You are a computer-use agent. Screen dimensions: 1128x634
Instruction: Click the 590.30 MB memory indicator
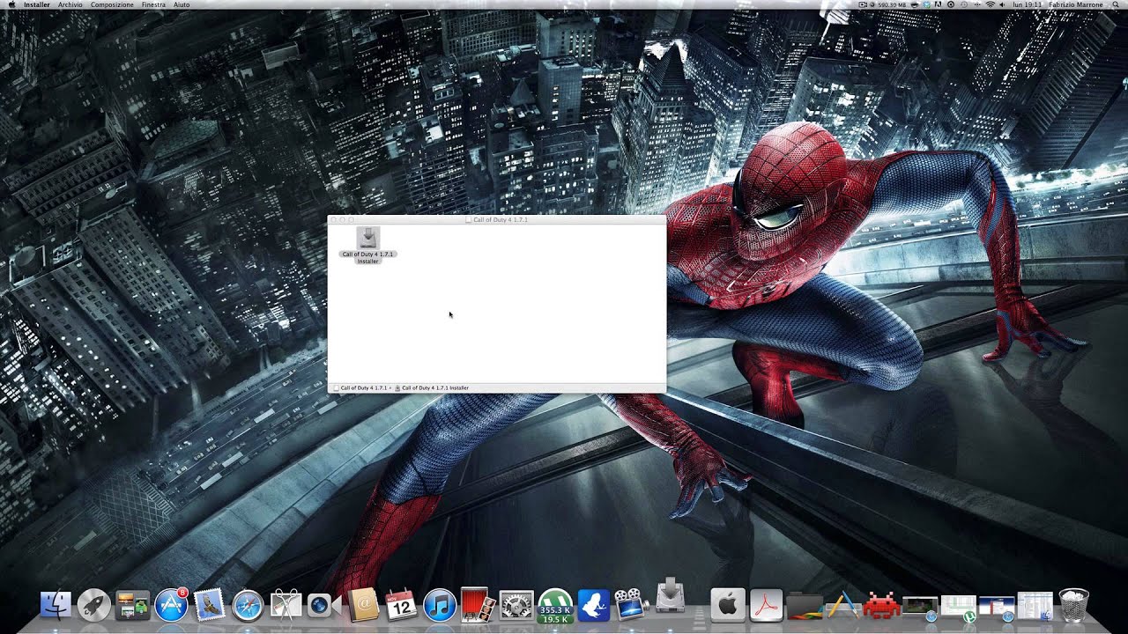[892, 4]
